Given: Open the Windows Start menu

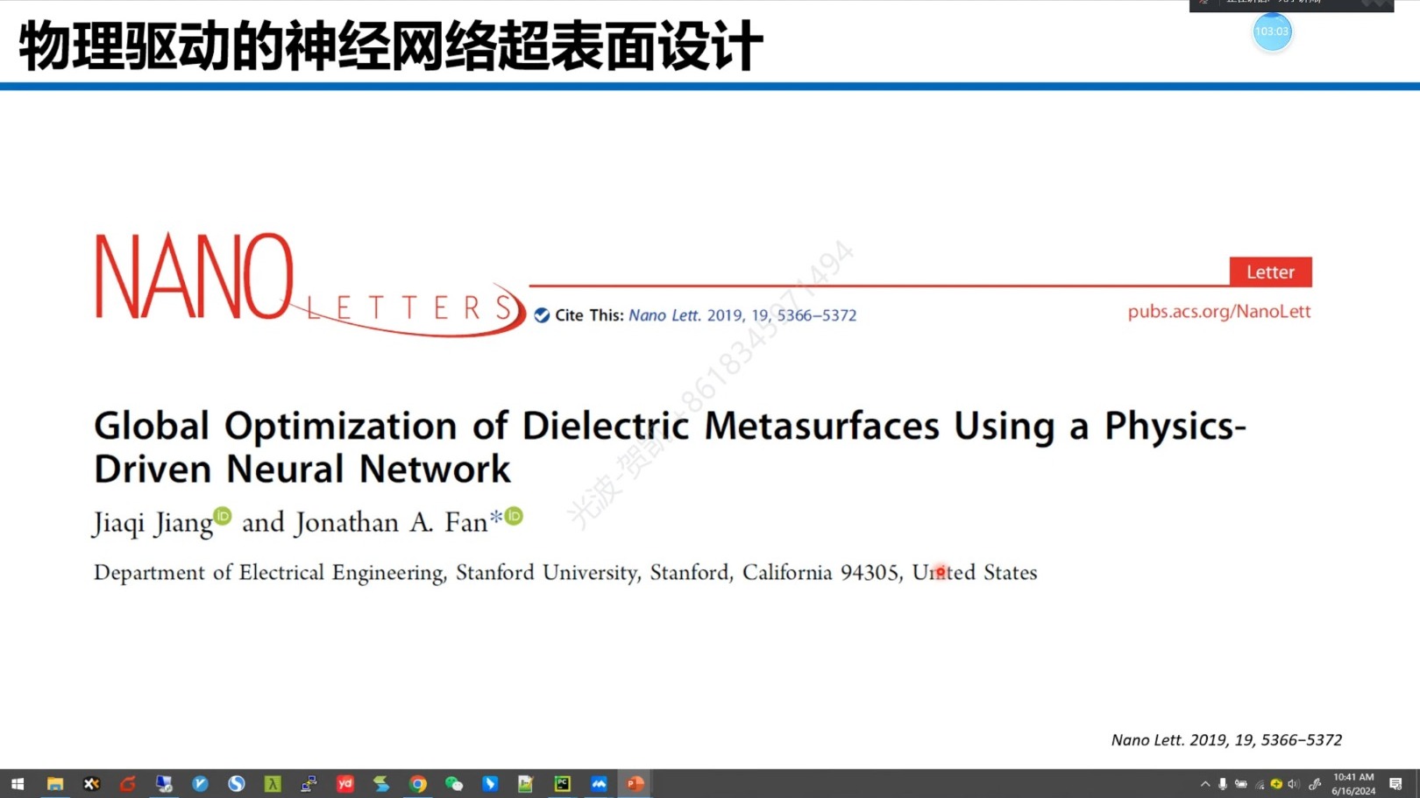Looking at the screenshot, I should pyautogui.click(x=18, y=784).
